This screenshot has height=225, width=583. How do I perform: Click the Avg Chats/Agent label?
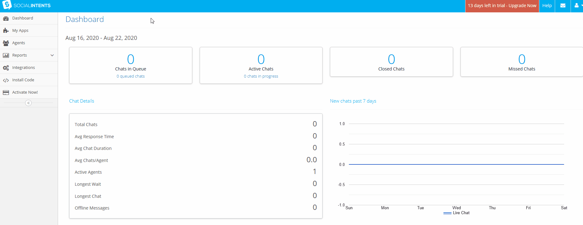[x=91, y=160]
